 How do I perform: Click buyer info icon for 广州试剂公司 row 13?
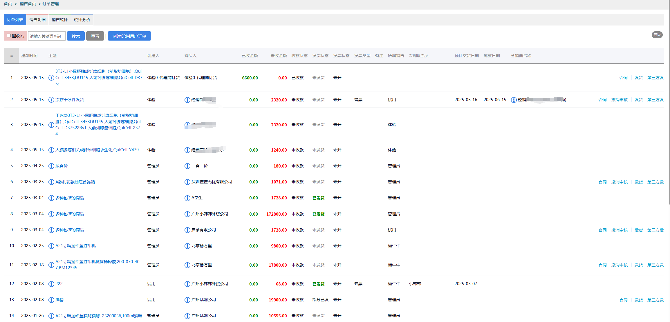[187, 300]
